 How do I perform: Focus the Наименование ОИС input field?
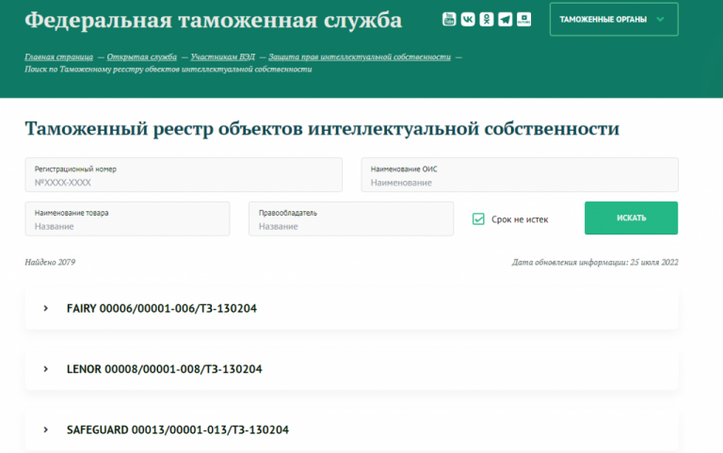pos(520,175)
